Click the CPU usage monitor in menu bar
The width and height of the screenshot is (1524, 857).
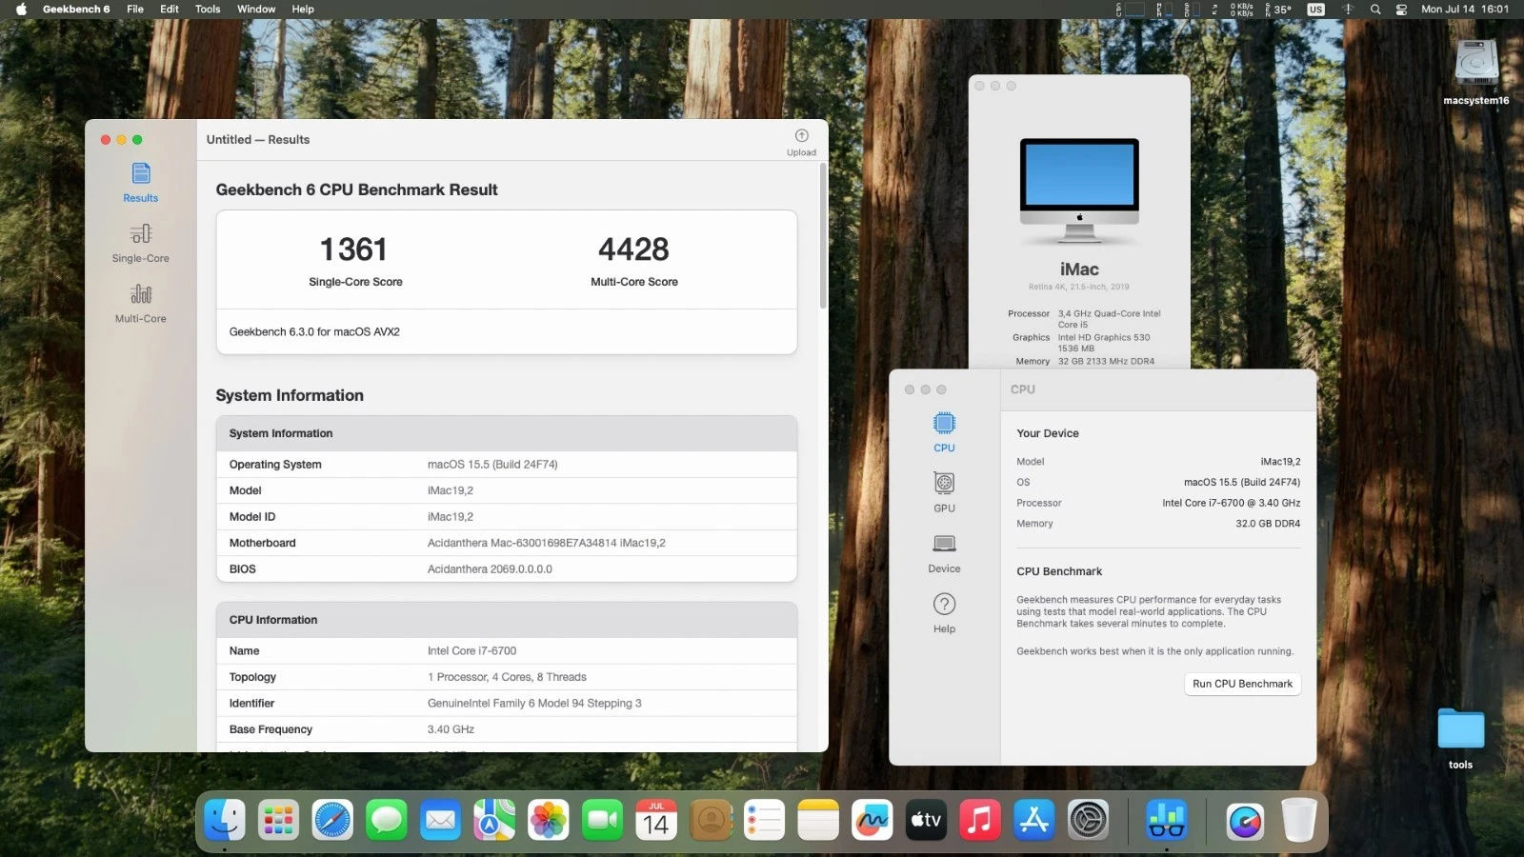click(1131, 10)
